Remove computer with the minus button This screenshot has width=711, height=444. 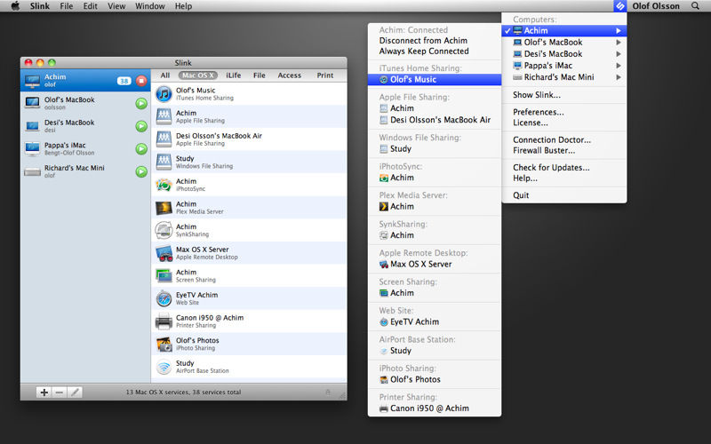[60, 392]
